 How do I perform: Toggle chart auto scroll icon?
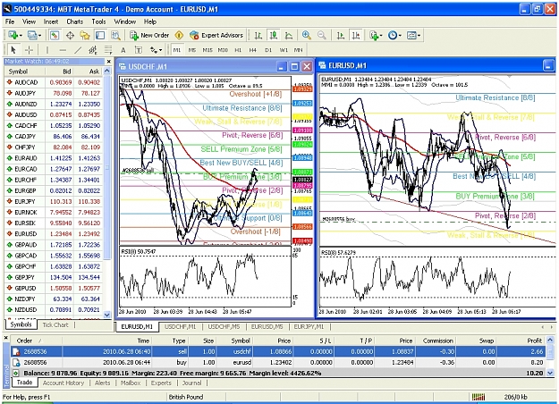[341, 35]
